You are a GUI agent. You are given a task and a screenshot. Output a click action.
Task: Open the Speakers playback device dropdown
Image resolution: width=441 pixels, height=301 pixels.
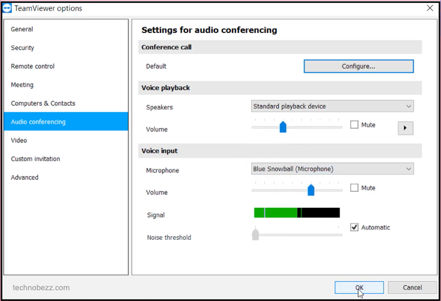point(332,106)
